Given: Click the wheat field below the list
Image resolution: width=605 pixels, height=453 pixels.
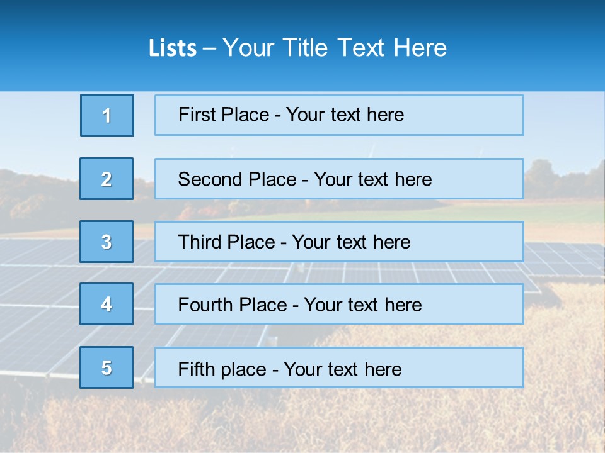Looking at the screenshot, I should pyautogui.click(x=315, y=422).
